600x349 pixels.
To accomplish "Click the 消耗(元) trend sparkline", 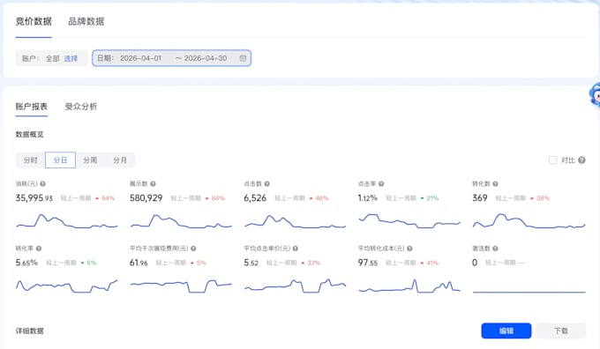I will pos(67,221).
